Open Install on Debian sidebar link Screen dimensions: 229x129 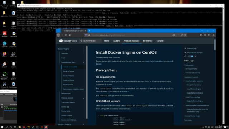[69, 71]
